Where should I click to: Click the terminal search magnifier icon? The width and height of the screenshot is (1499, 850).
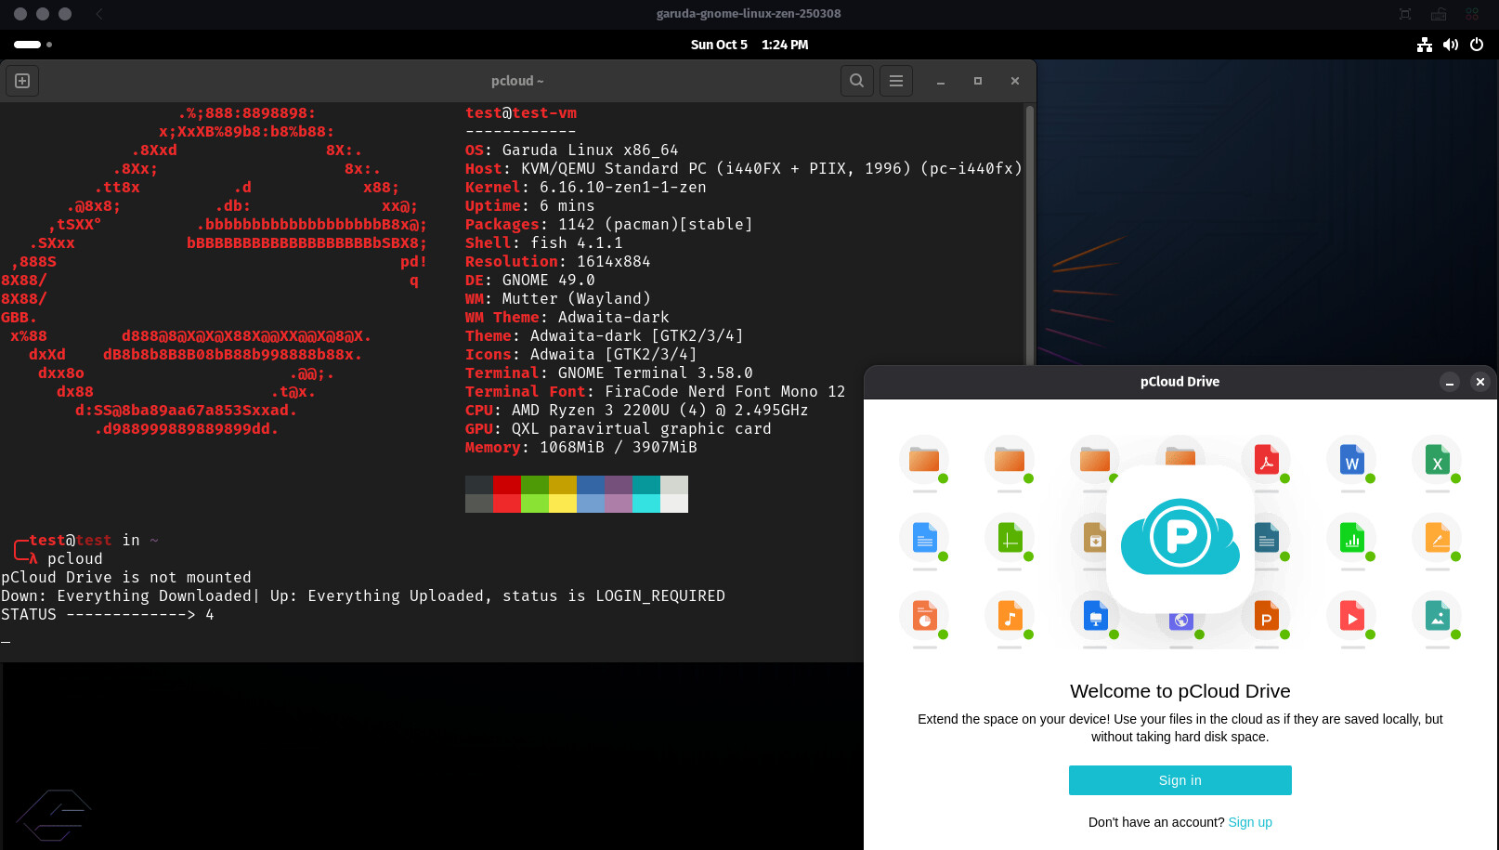pos(856,81)
